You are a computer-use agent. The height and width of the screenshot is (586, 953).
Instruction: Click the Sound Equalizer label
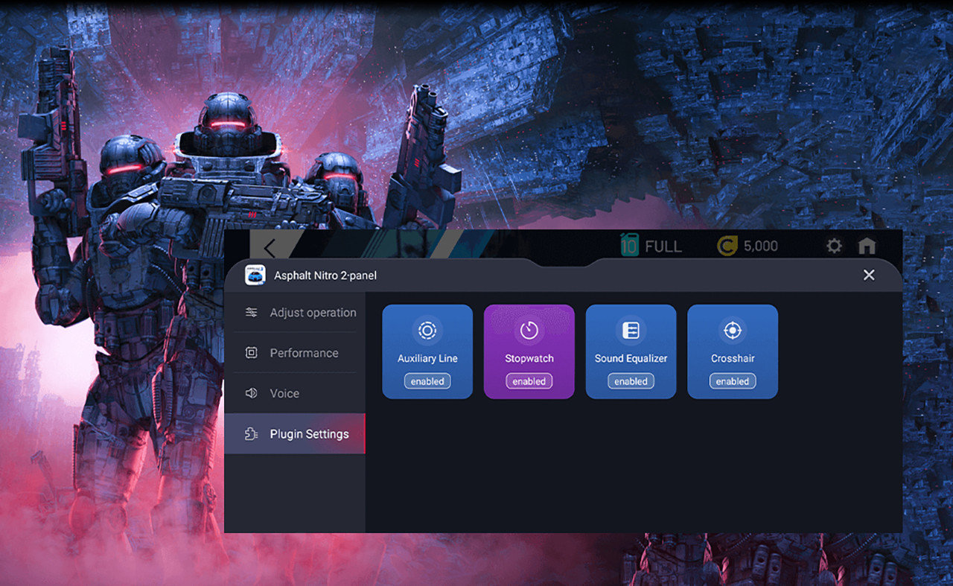pos(631,358)
